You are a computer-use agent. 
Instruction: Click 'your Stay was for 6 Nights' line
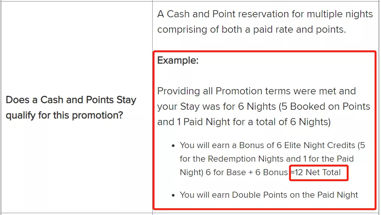click(216, 106)
